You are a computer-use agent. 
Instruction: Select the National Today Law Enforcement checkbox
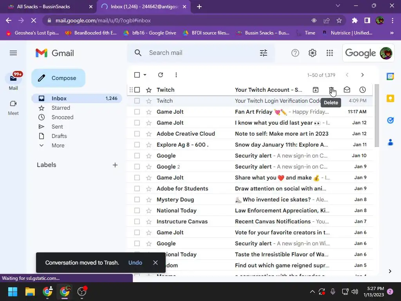coord(137,210)
